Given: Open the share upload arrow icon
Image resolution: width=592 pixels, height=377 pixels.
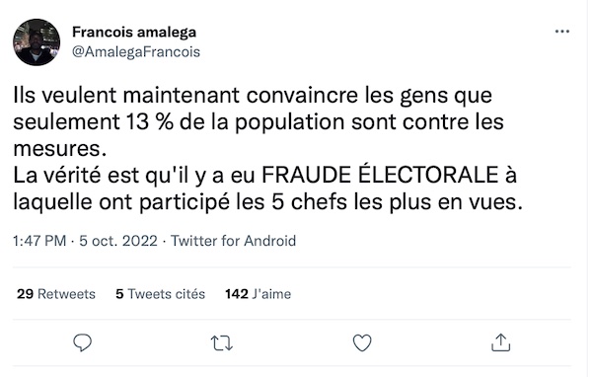Looking at the screenshot, I should [501, 342].
